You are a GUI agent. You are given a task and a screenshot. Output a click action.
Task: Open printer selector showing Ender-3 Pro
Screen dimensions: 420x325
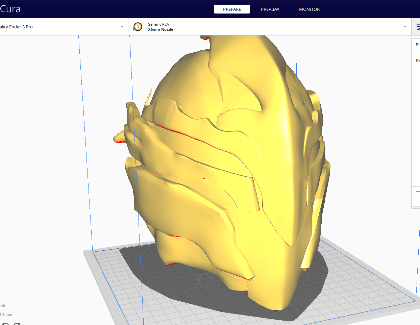pyautogui.click(x=17, y=27)
